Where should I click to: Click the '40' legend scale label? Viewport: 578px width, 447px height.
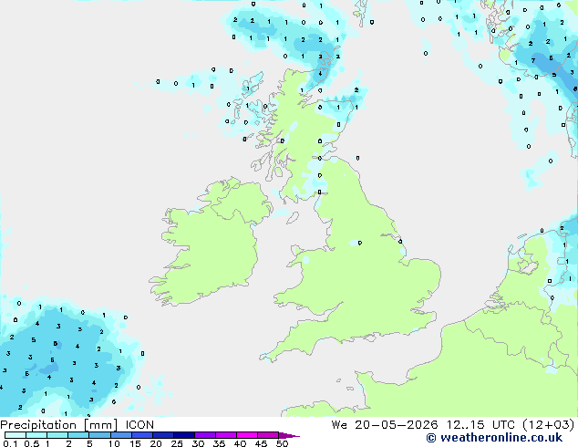tap(240, 443)
